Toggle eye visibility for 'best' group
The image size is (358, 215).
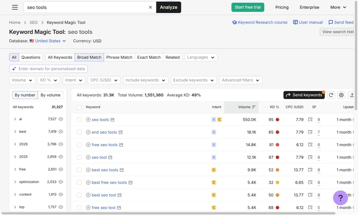[61, 132]
